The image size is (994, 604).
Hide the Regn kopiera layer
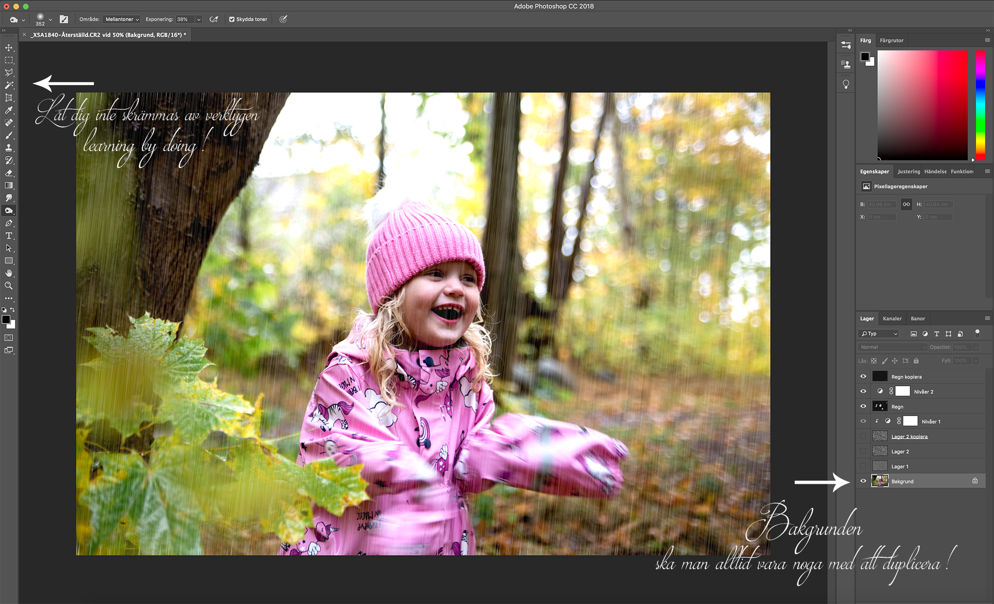click(863, 376)
